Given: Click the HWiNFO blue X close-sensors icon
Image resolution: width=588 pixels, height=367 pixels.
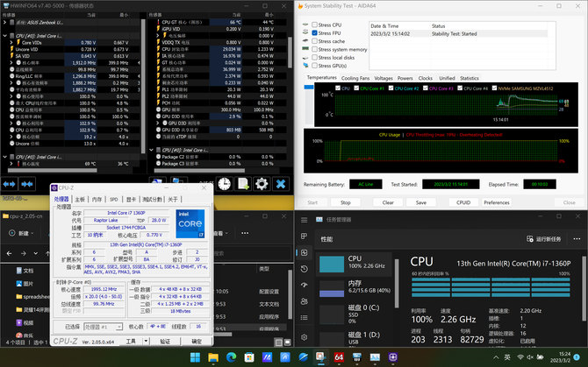Looking at the screenshot, I should point(281,184).
